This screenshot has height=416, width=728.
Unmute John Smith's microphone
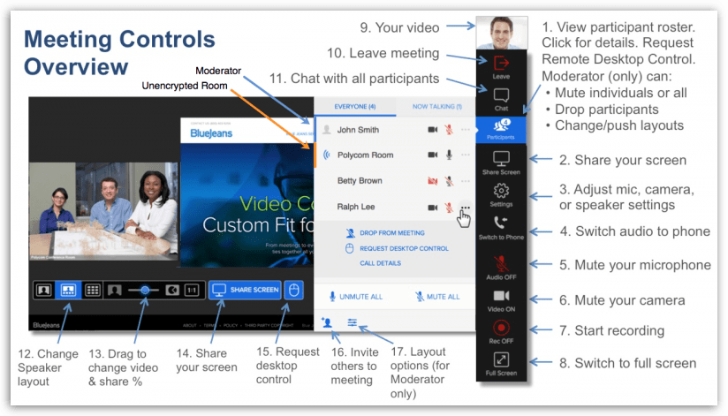coord(449,129)
